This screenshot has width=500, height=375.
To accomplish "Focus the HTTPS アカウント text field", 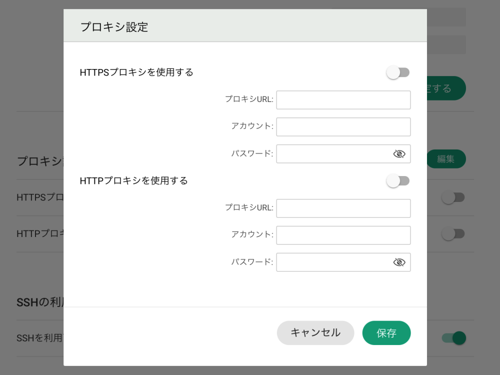I will (x=343, y=127).
